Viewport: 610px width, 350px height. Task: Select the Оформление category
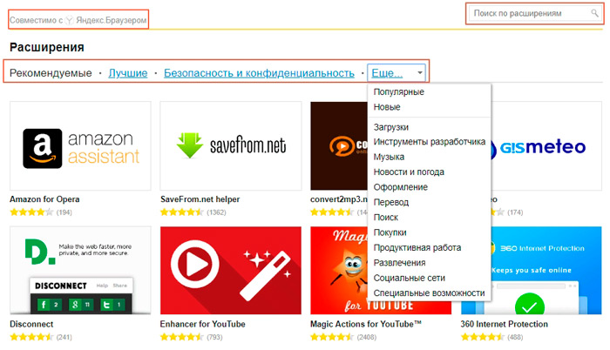[401, 187]
